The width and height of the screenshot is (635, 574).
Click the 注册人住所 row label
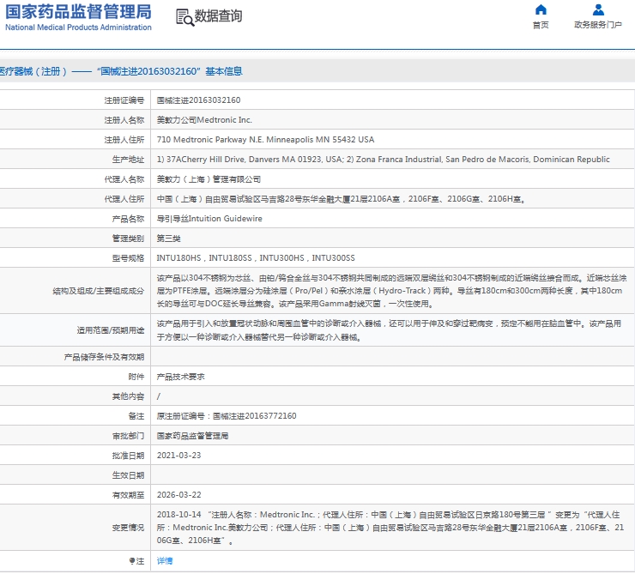(x=124, y=140)
